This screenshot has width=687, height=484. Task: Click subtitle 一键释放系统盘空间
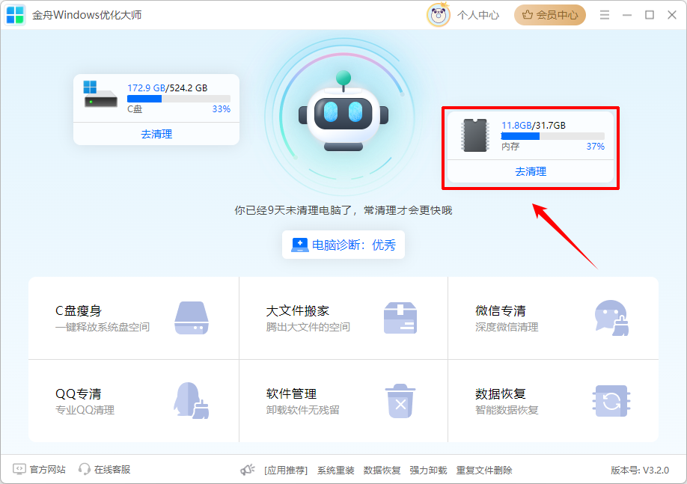point(103,327)
